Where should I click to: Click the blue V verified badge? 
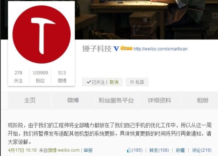[x=116, y=49]
